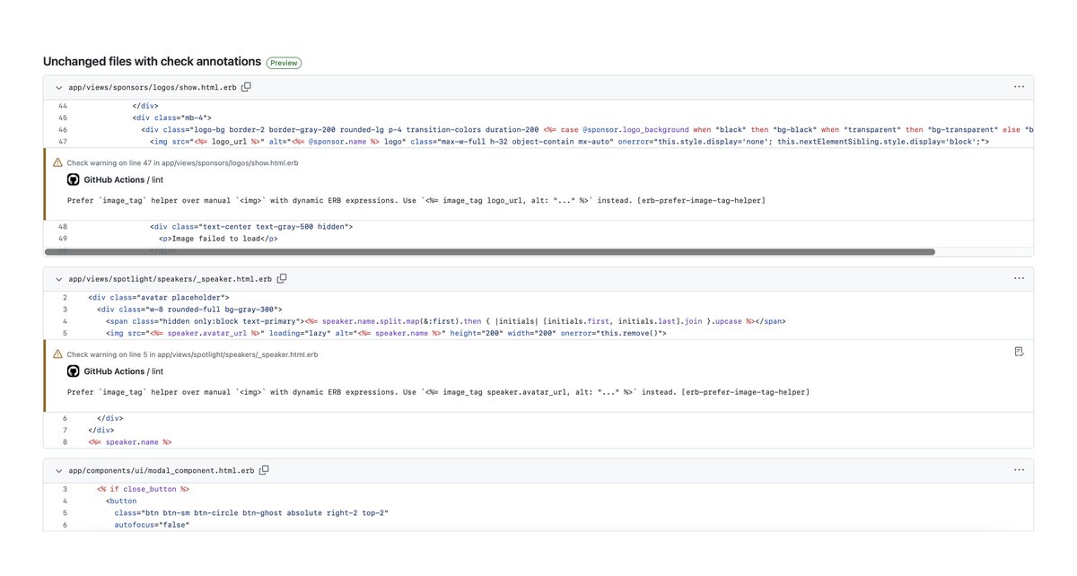This screenshot has width=1077, height=576.
Task: Click the annotation icon on the line 5 warning
Action: 1019,351
